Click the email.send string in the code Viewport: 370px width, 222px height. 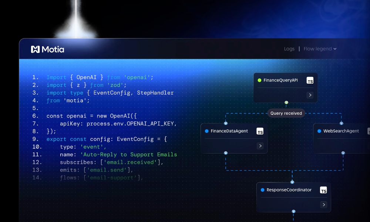point(109,170)
